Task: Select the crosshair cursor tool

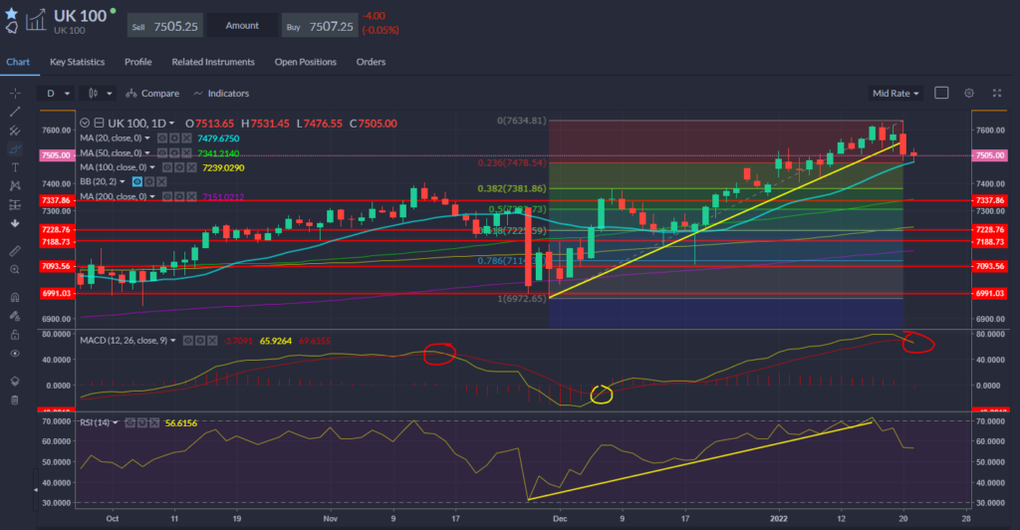Action: pos(14,93)
